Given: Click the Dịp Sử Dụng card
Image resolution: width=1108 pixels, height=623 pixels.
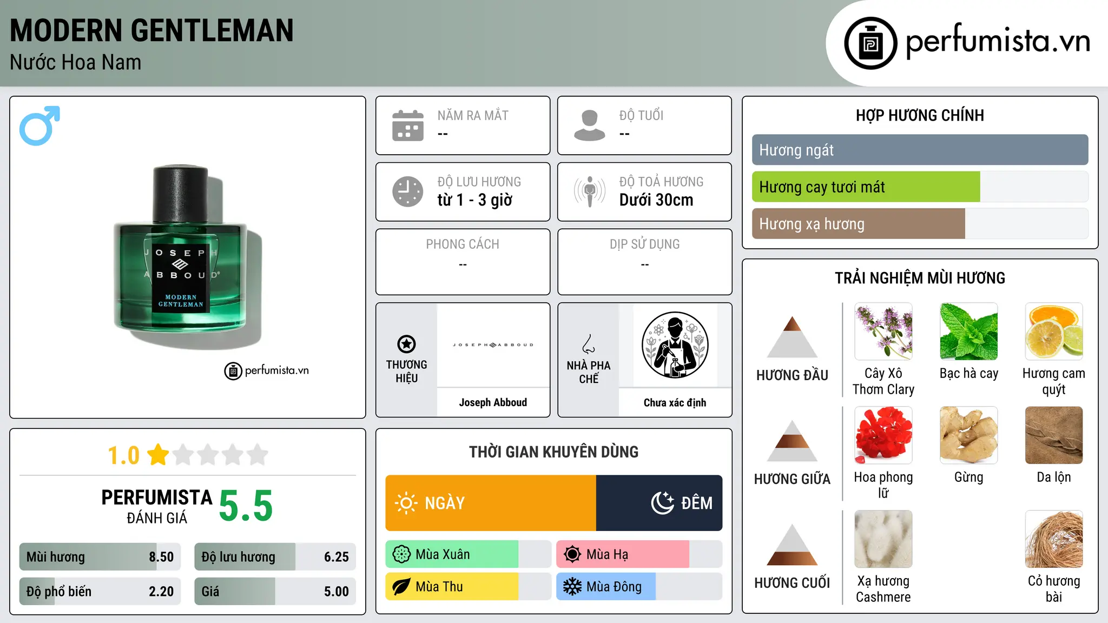Looking at the screenshot, I should click(644, 262).
